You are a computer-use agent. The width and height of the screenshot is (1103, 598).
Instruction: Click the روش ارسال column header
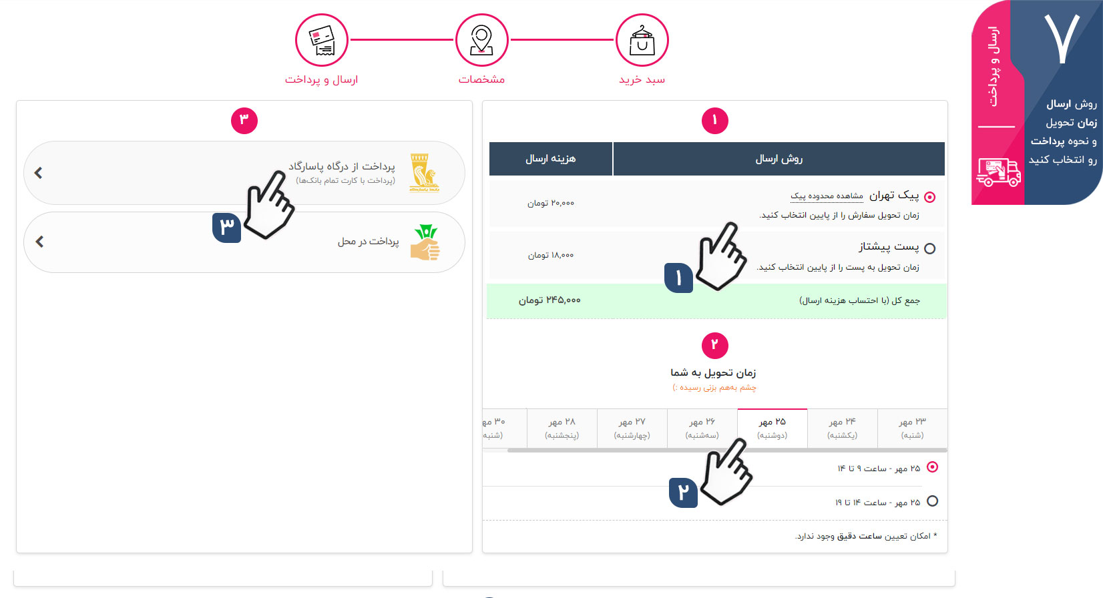(779, 159)
